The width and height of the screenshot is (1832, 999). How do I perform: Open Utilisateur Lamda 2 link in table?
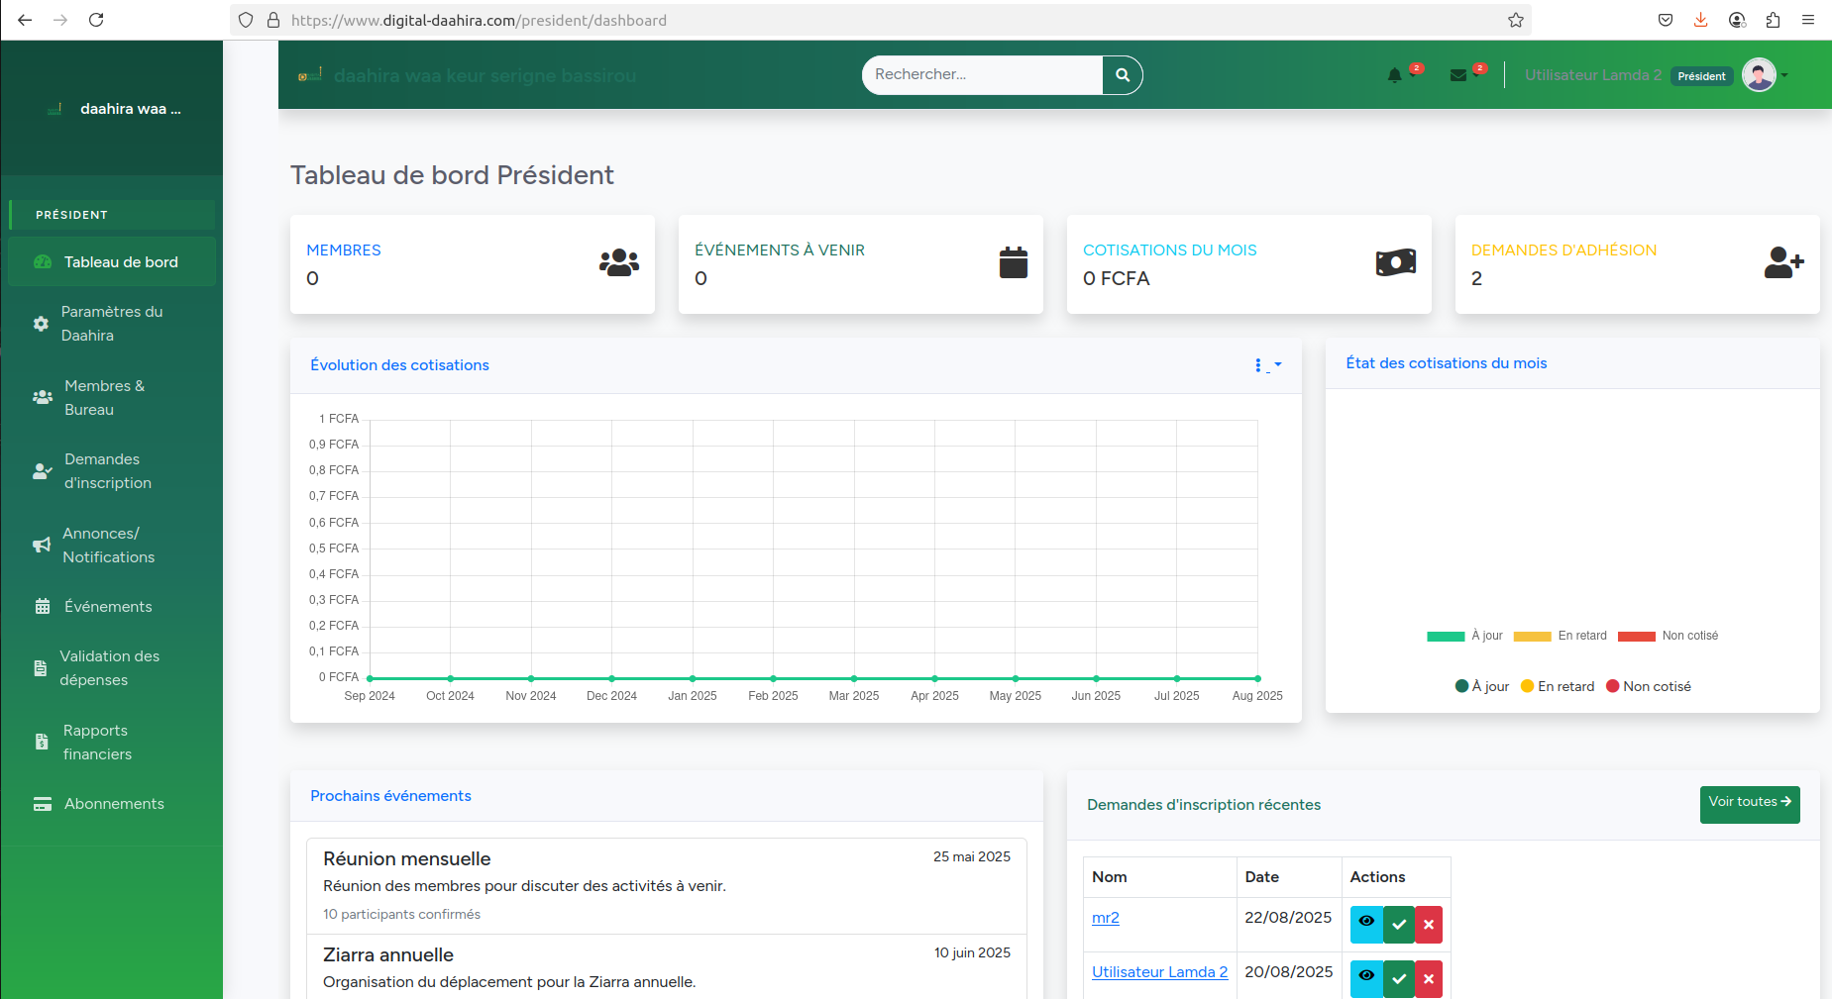tap(1159, 972)
